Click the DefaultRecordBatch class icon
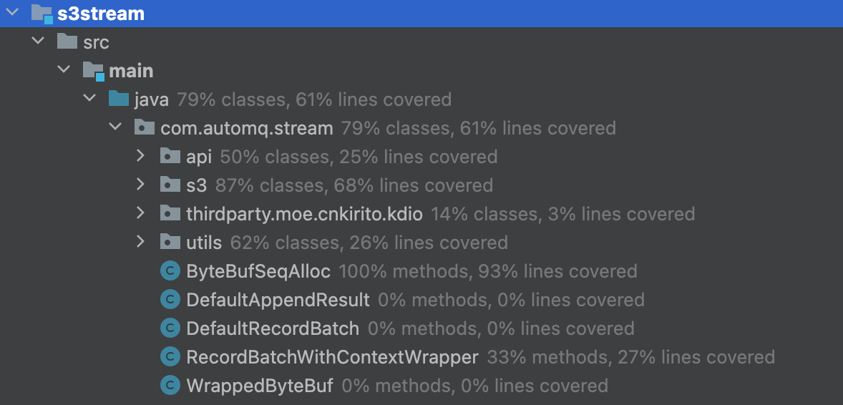Screen dimensions: 843x405 pos(170,328)
